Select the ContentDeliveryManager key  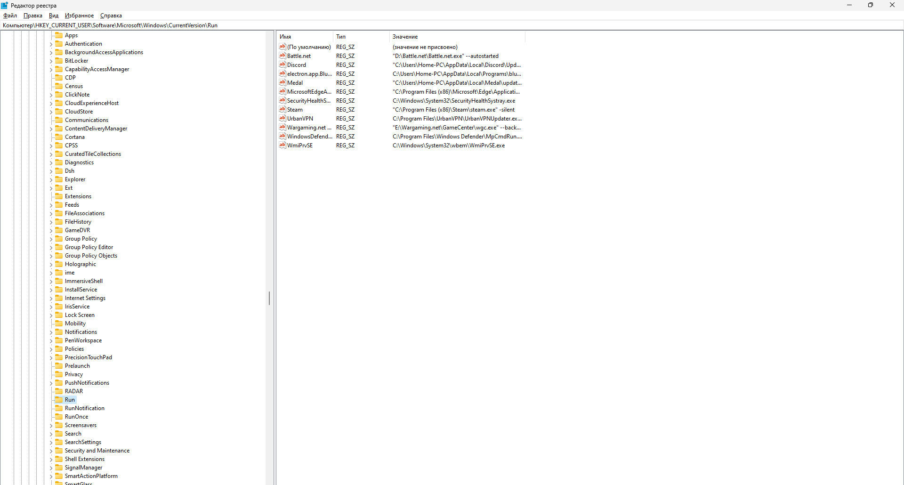(x=96, y=129)
